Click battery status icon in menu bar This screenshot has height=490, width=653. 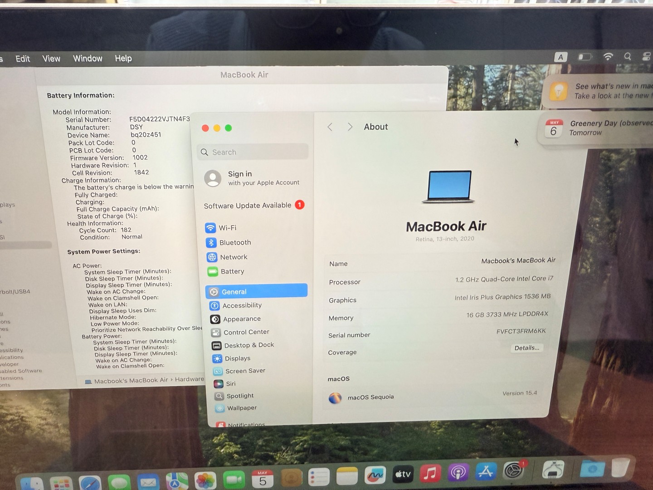pyautogui.click(x=585, y=57)
